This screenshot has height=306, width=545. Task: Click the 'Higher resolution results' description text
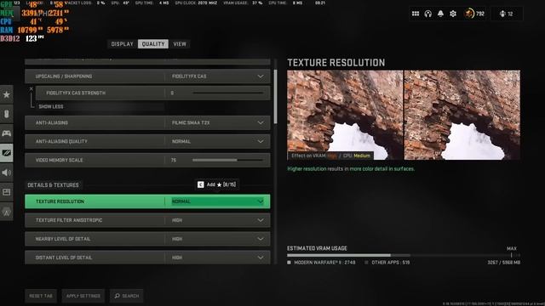[x=351, y=169]
